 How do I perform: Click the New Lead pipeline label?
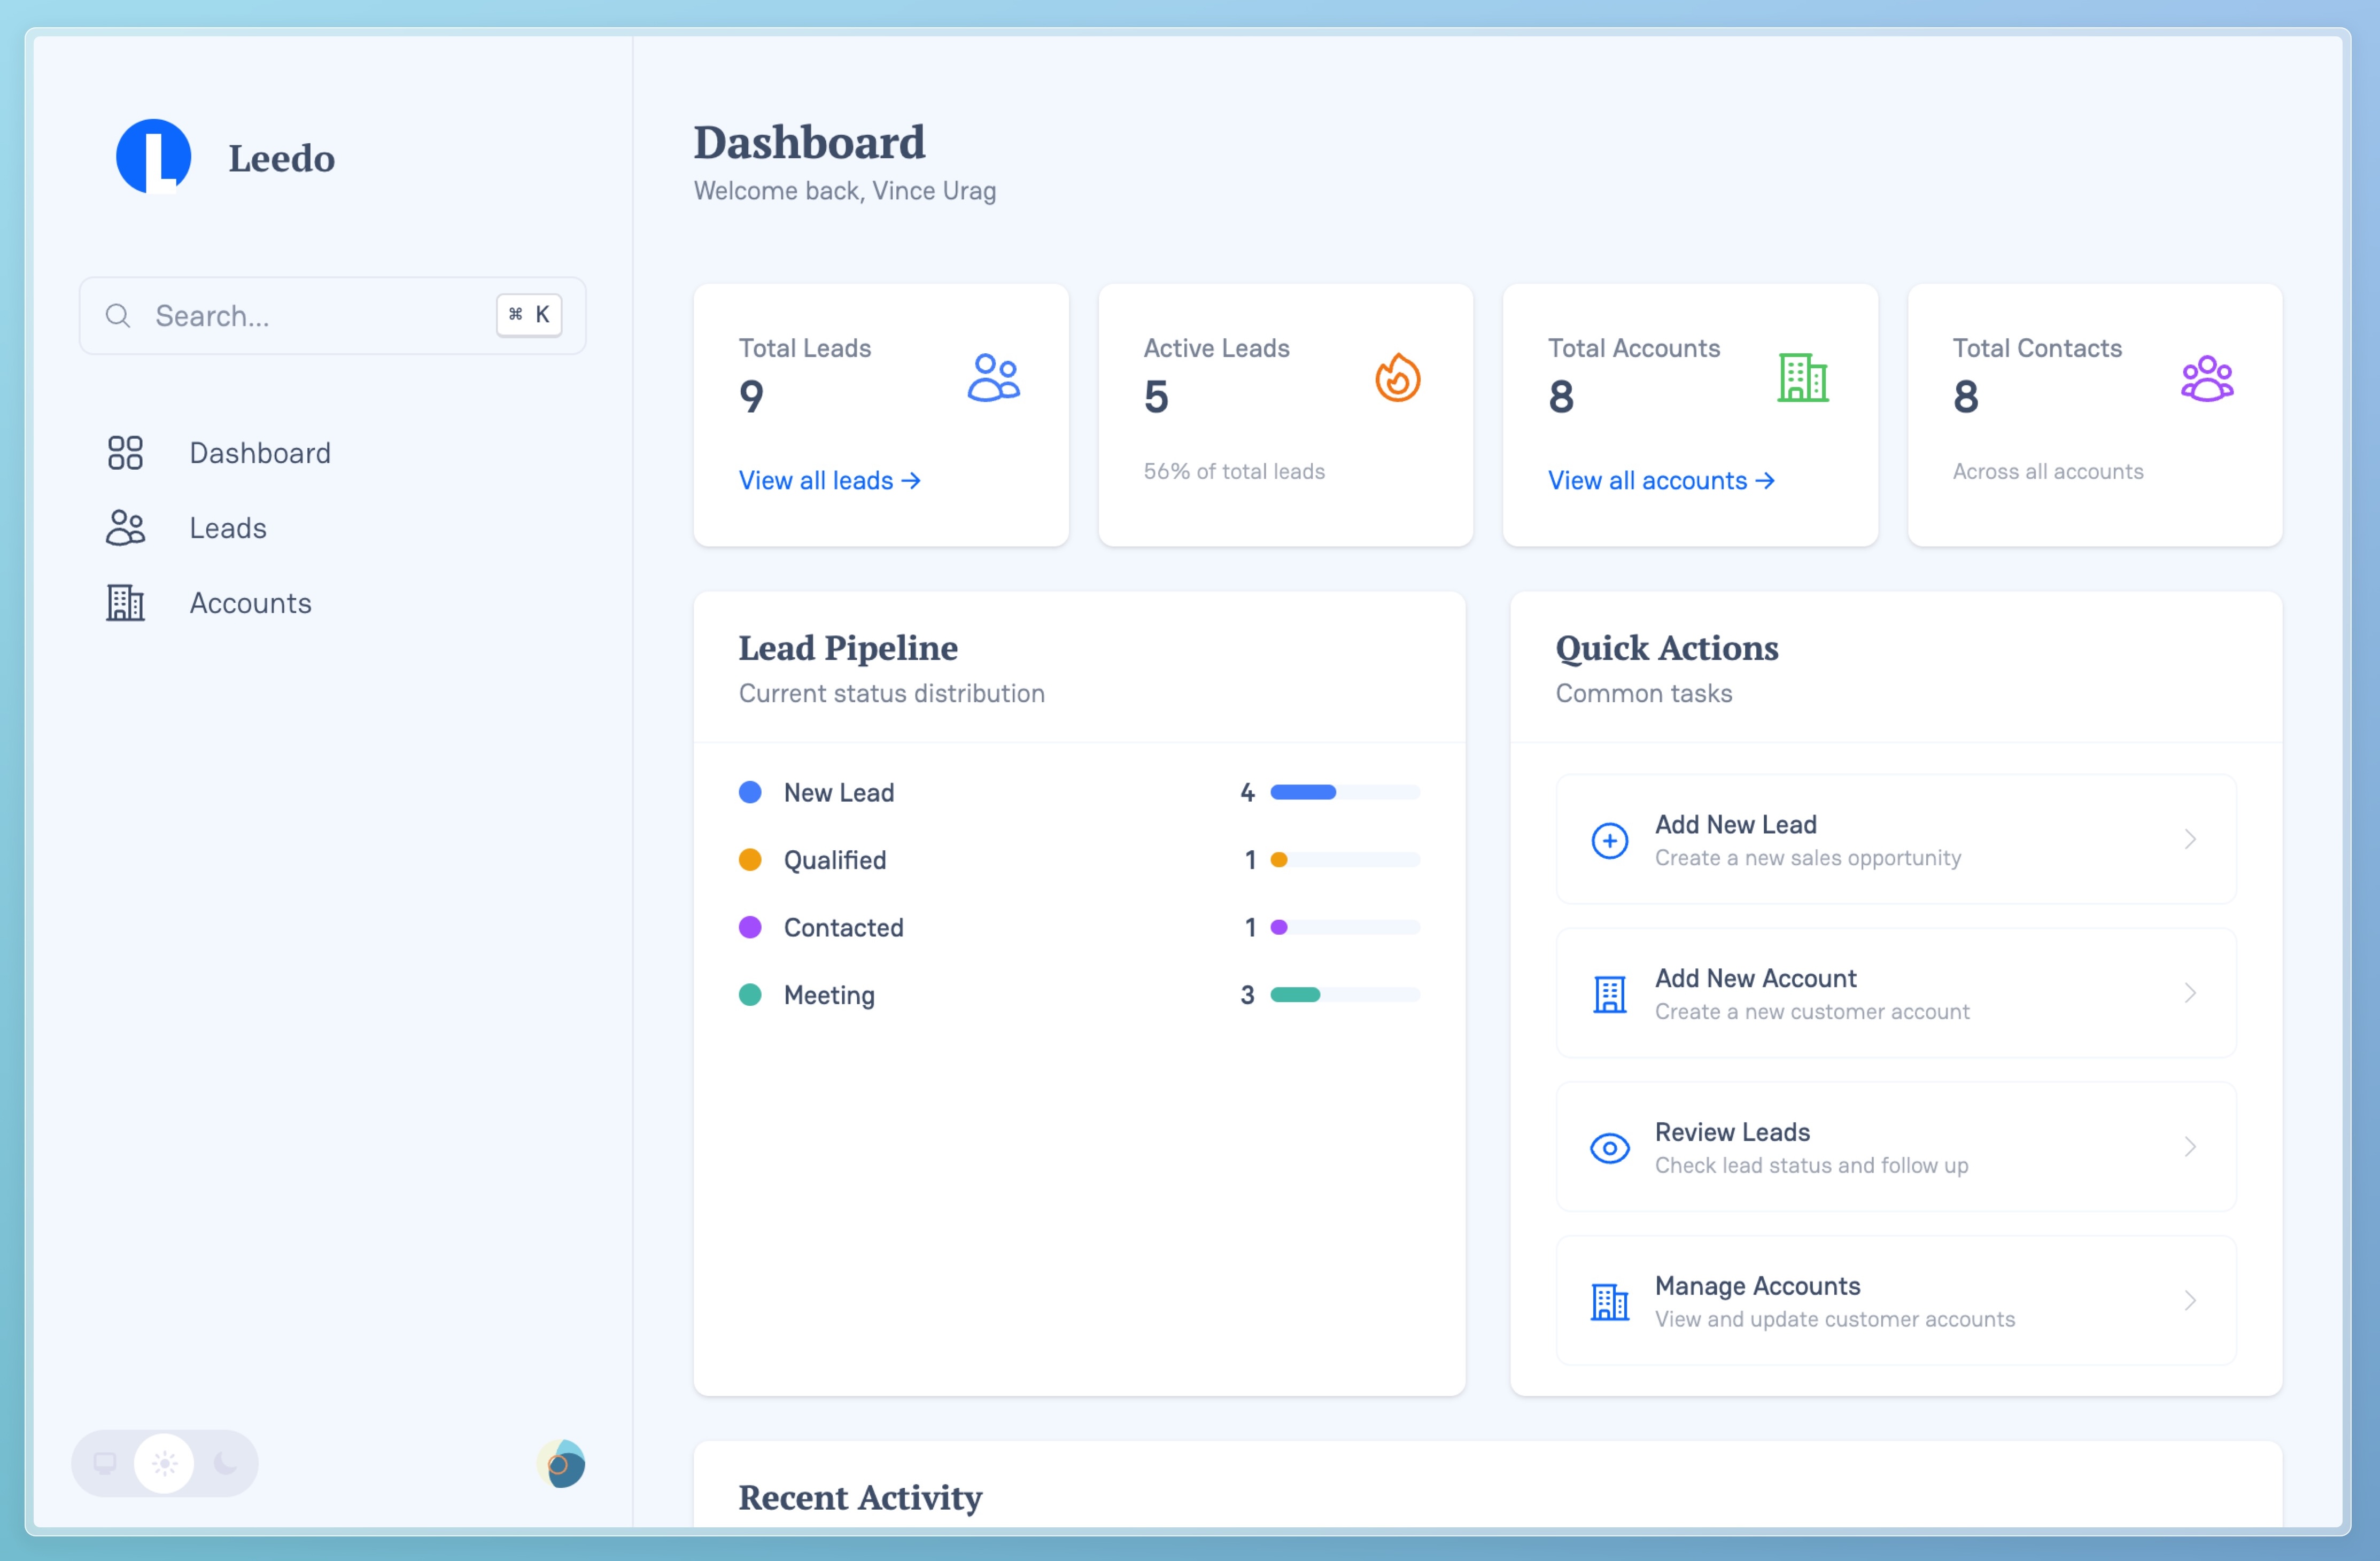tap(839, 793)
